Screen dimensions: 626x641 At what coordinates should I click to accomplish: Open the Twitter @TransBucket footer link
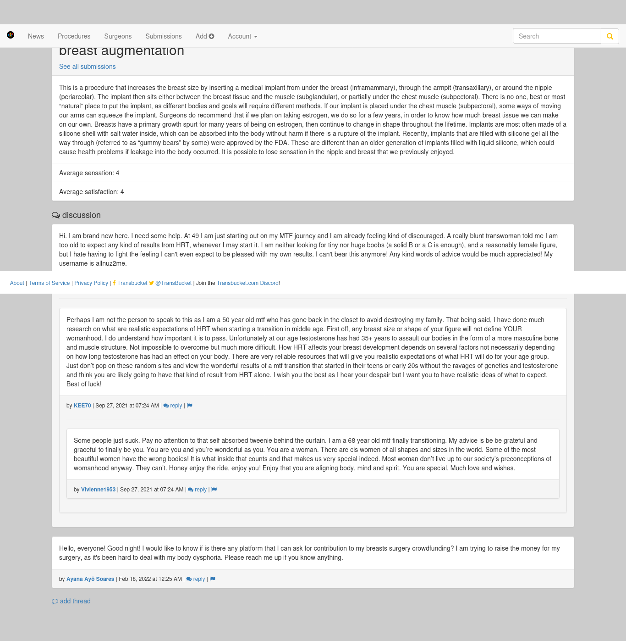tap(170, 283)
